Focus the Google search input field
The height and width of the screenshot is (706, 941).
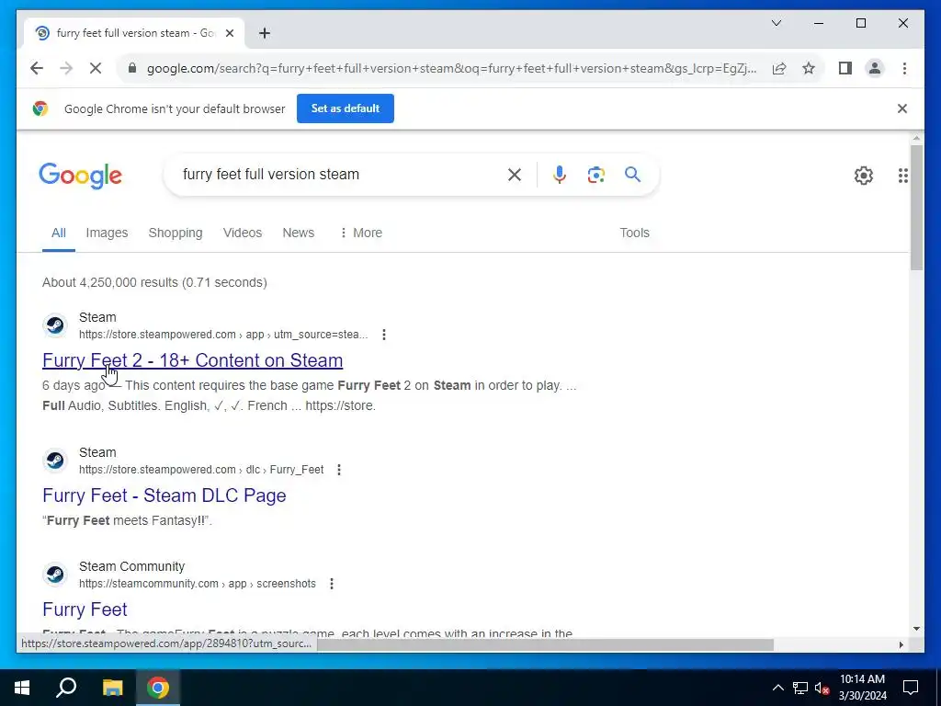339,175
